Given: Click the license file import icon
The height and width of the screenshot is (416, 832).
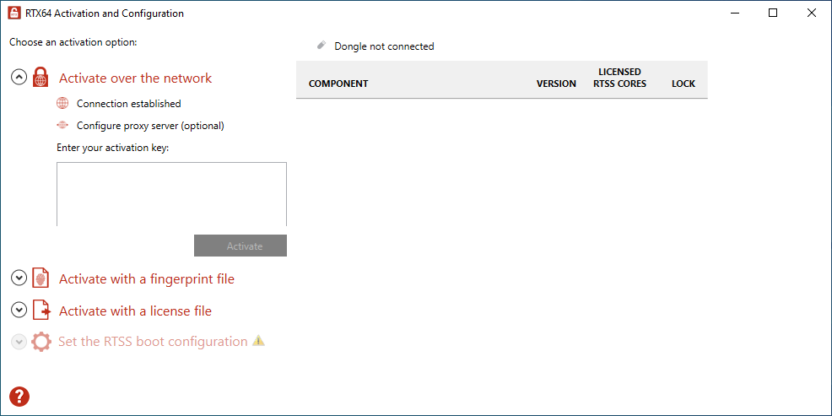Looking at the screenshot, I should (x=41, y=311).
